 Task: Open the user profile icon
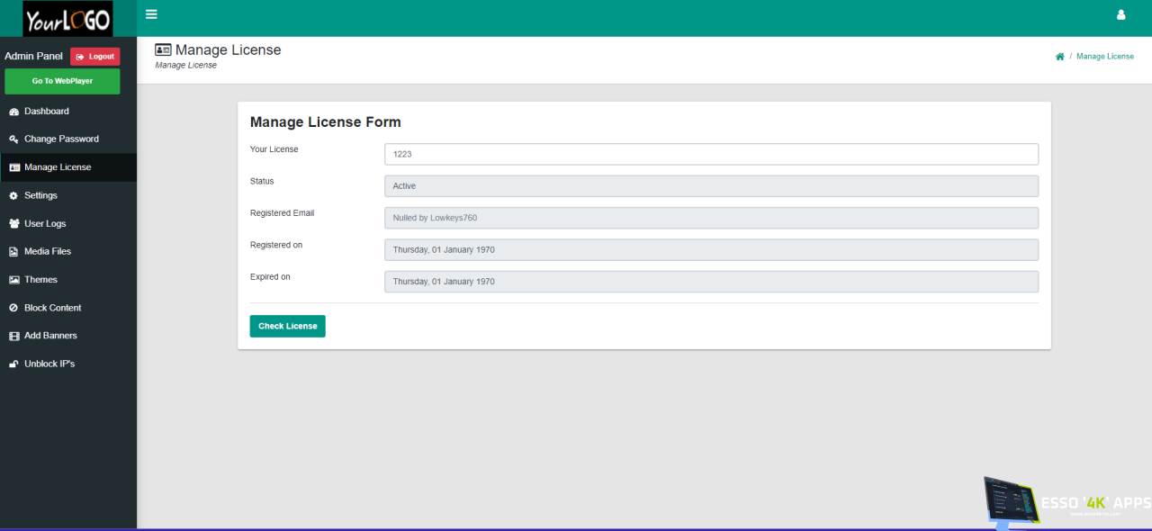(x=1120, y=15)
